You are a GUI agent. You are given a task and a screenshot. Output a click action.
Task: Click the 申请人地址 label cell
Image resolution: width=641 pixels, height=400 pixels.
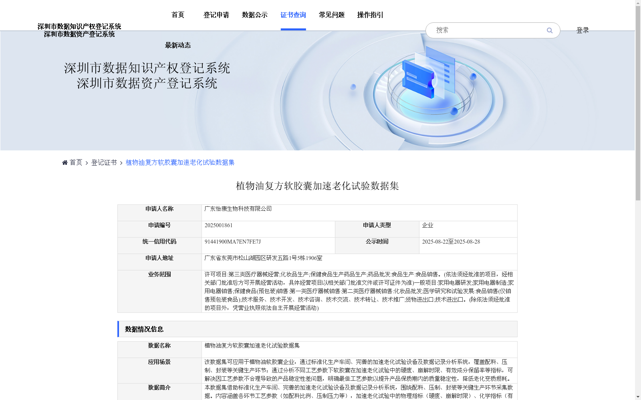pos(159,262)
